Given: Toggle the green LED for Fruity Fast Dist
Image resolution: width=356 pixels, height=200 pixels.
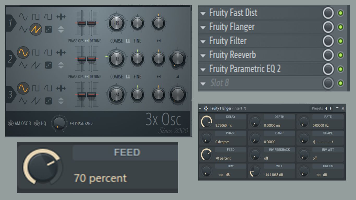Looking at the screenshot, I should (x=340, y=13).
